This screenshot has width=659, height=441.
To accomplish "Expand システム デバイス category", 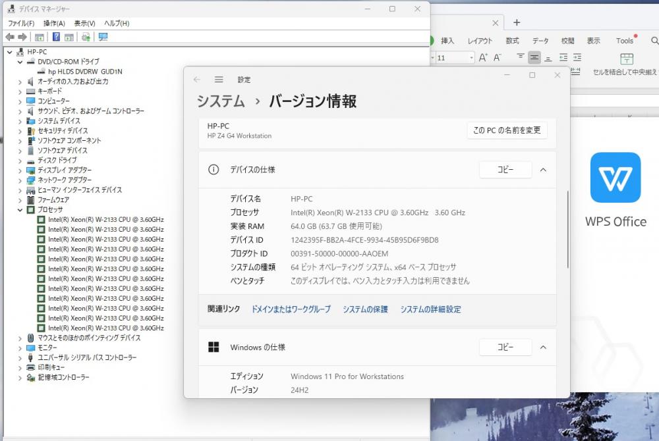I will tap(20, 121).
